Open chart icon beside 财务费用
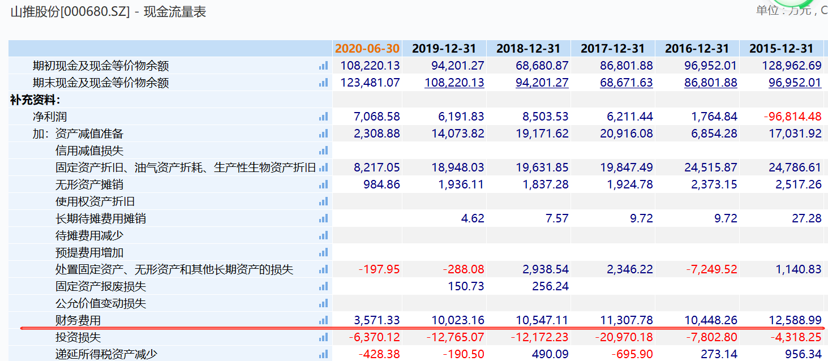This screenshot has height=361, width=828. coord(323,321)
